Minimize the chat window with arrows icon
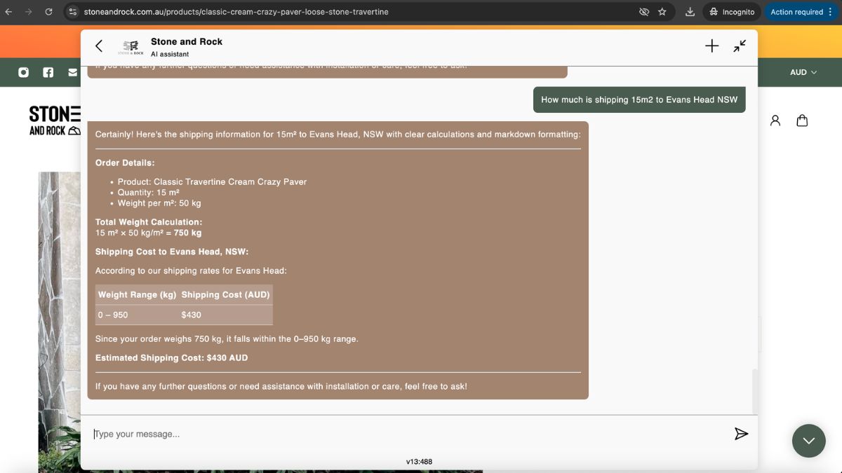The image size is (842, 473). [x=740, y=46]
